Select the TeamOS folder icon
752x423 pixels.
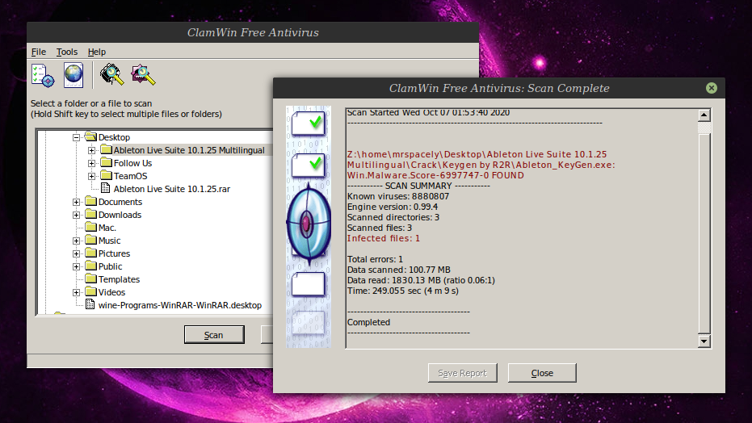[x=106, y=175]
